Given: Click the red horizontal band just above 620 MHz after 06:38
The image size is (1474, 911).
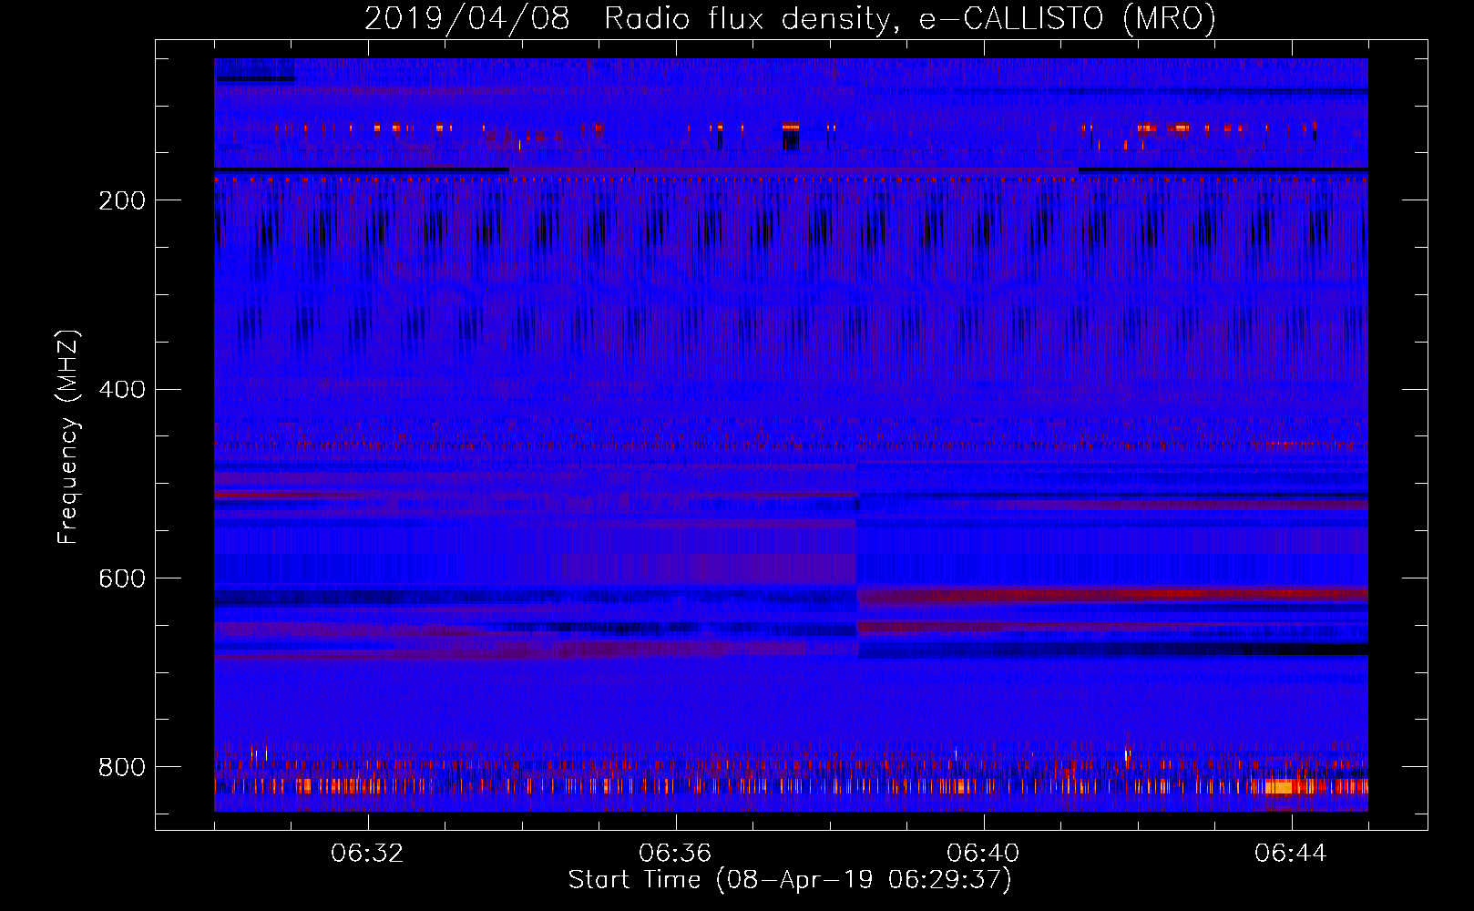Looking at the screenshot, I should tap(1112, 594).
